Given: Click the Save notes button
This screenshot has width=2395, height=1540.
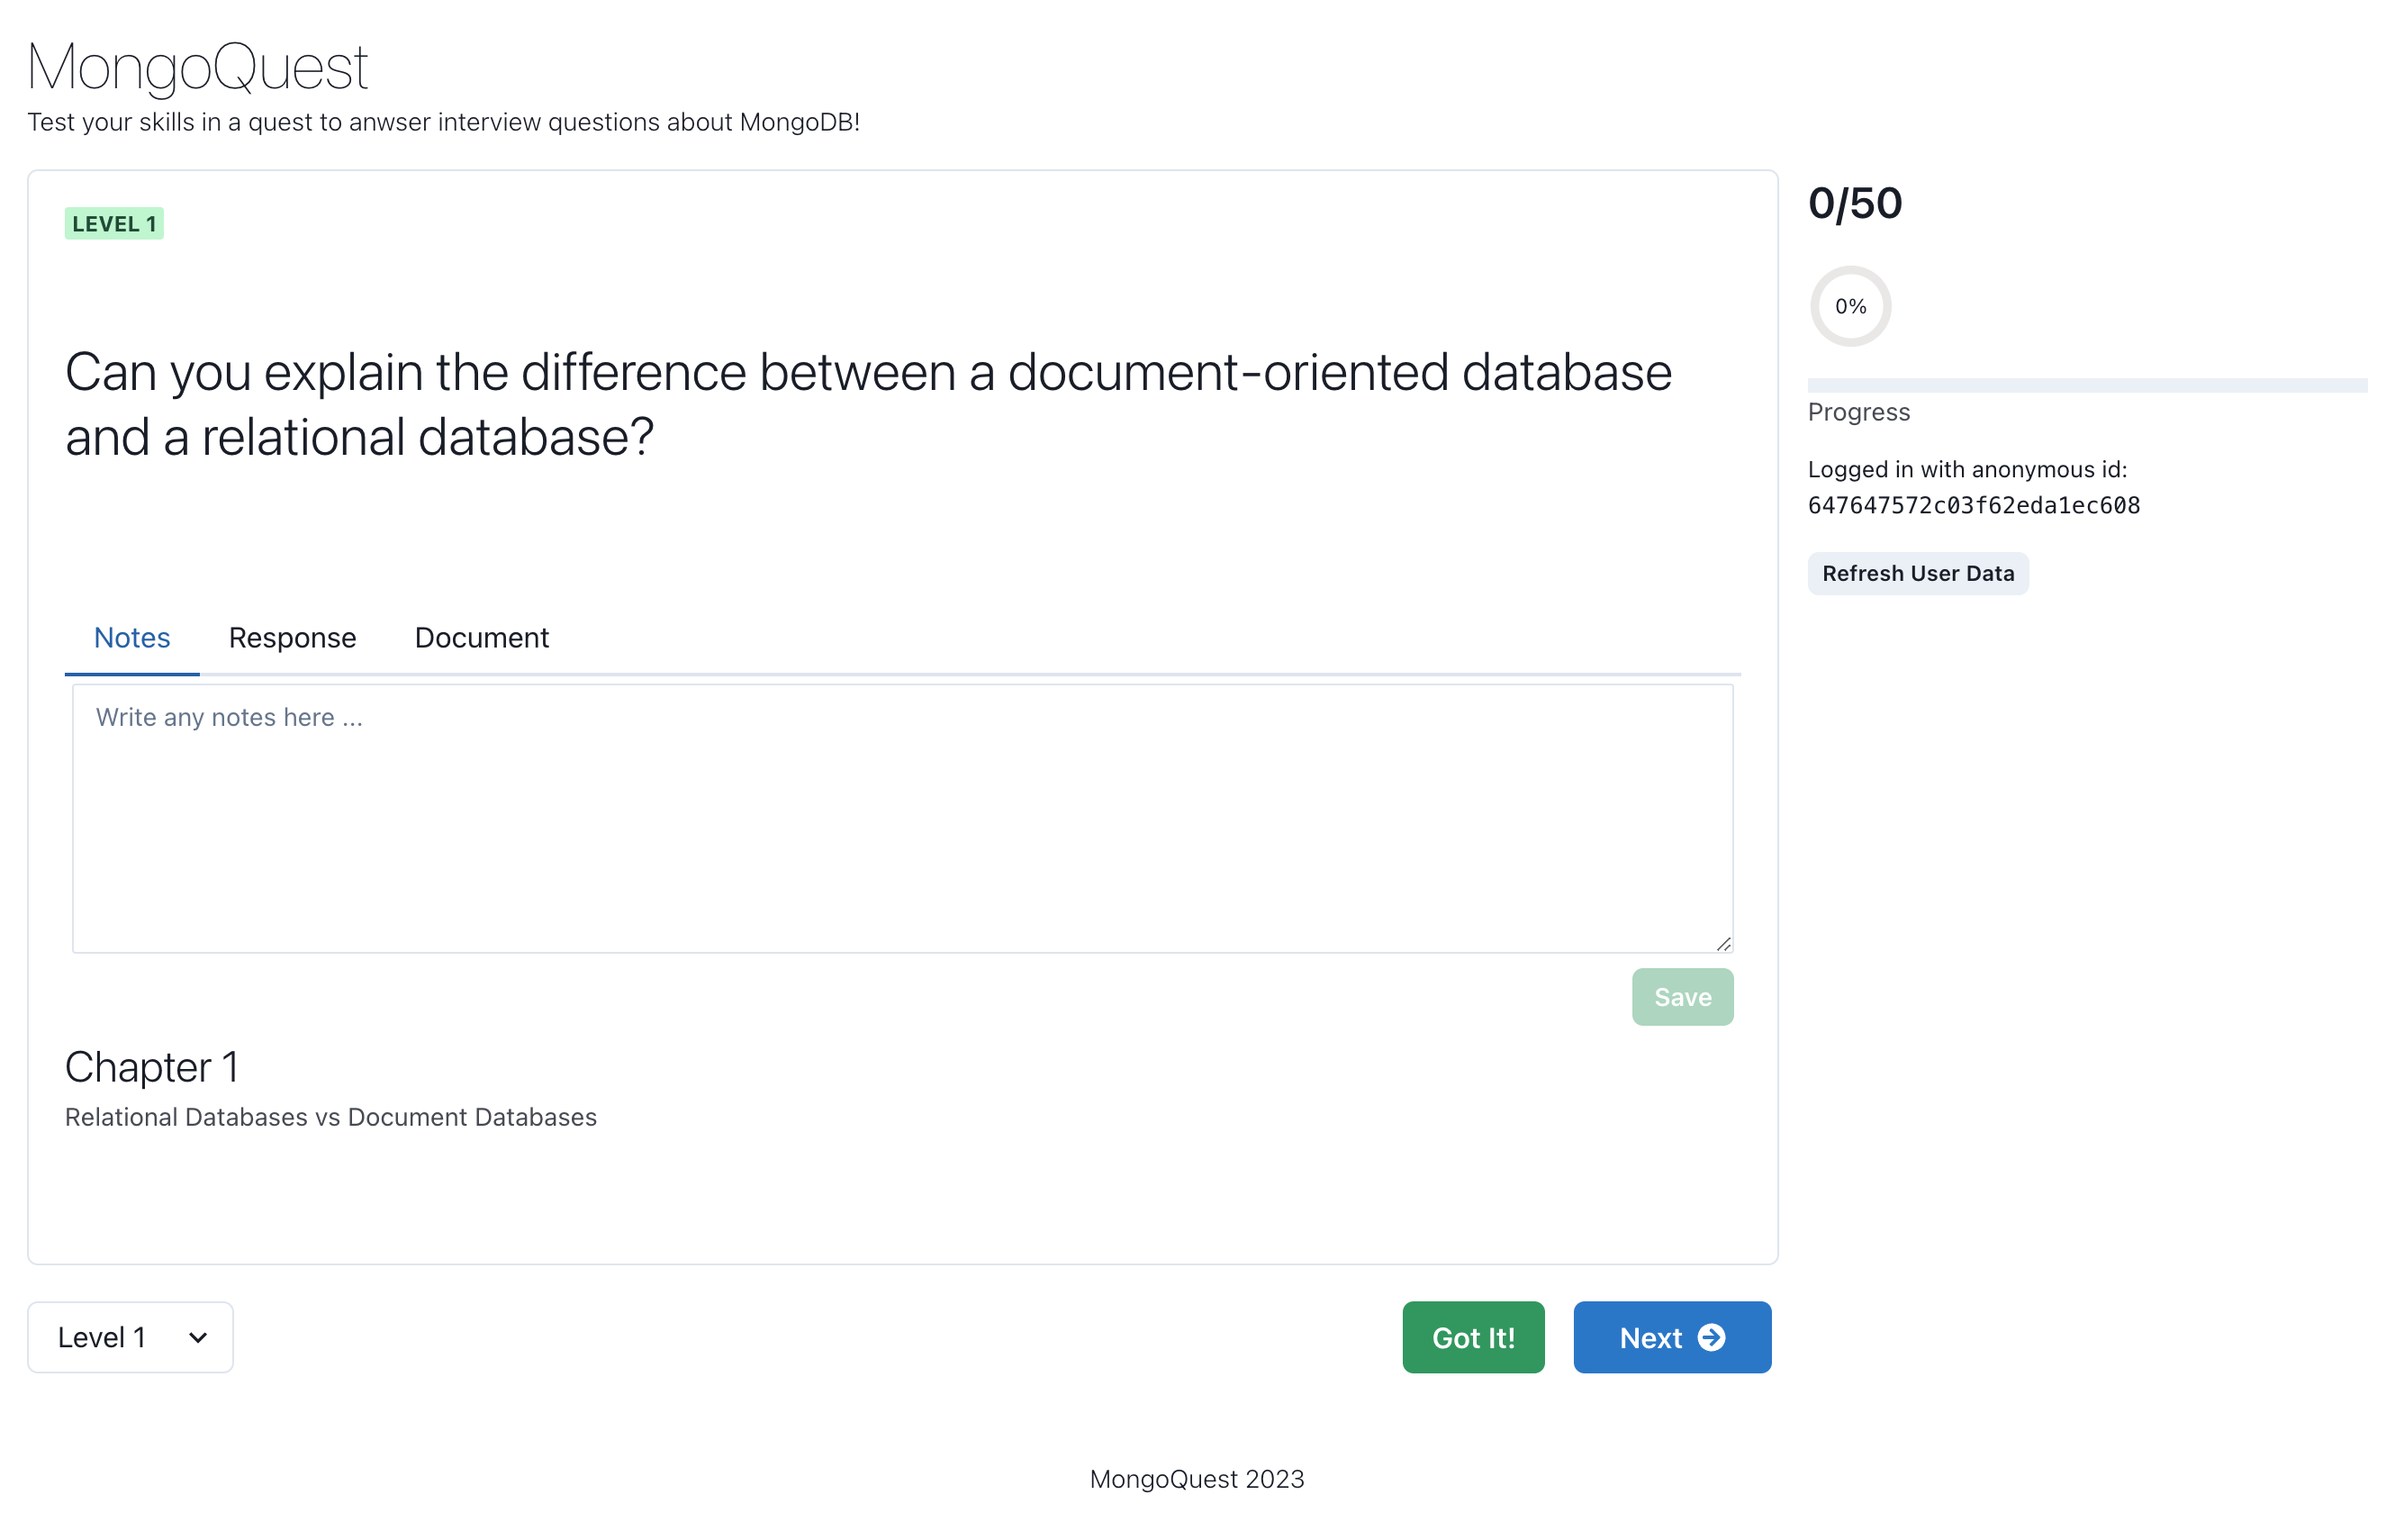Looking at the screenshot, I should 1682,996.
